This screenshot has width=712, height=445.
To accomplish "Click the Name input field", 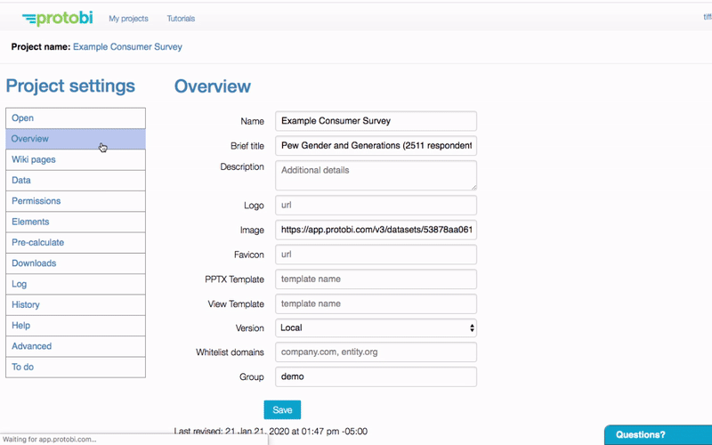I will click(376, 121).
